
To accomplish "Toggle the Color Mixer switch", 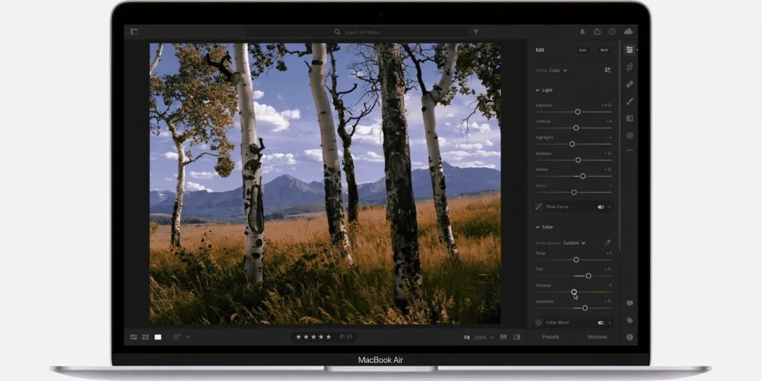I will pyautogui.click(x=601, y=322).
